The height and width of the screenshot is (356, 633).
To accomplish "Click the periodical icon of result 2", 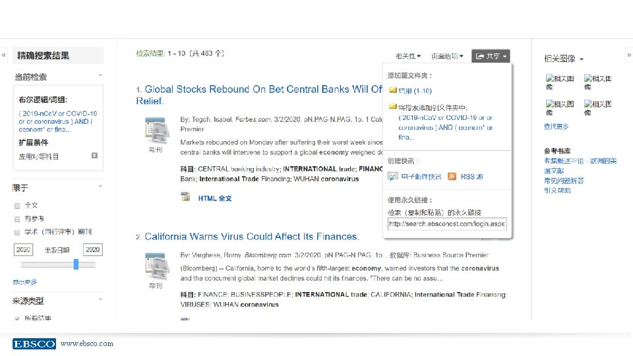I will (x=157, y=266).
